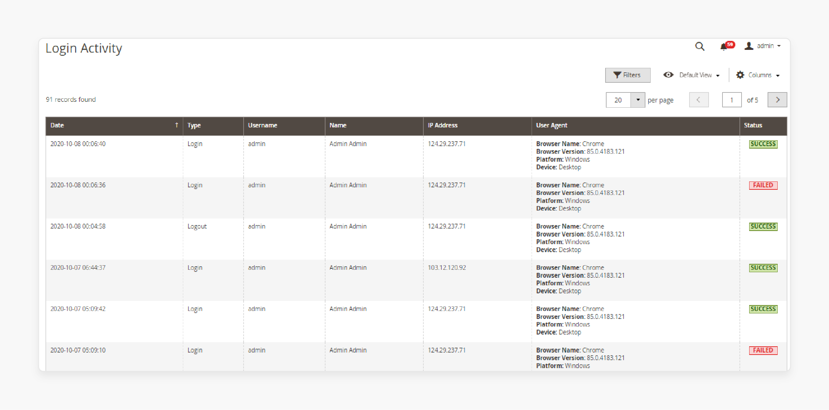Click the 20 per page value field
The height and width of the screenshot is (410, 829).
click(x=618, y=100)
